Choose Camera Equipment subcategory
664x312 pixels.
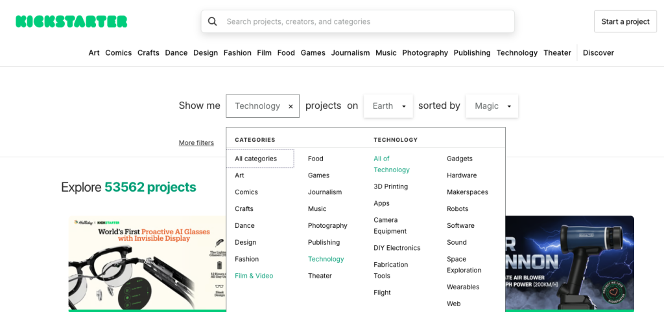coord(390,226)
